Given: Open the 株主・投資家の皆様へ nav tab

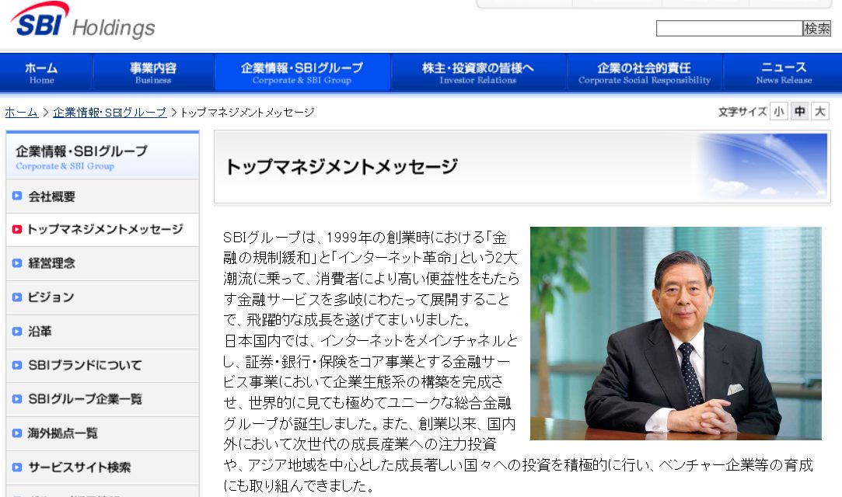Looking at the screenshot, I should click(478, 73).
